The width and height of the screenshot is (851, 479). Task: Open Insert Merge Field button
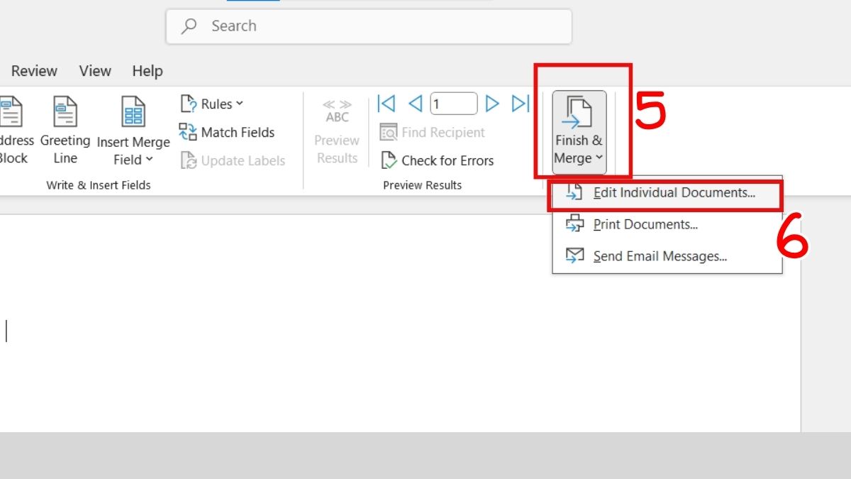tap(133, 131)
